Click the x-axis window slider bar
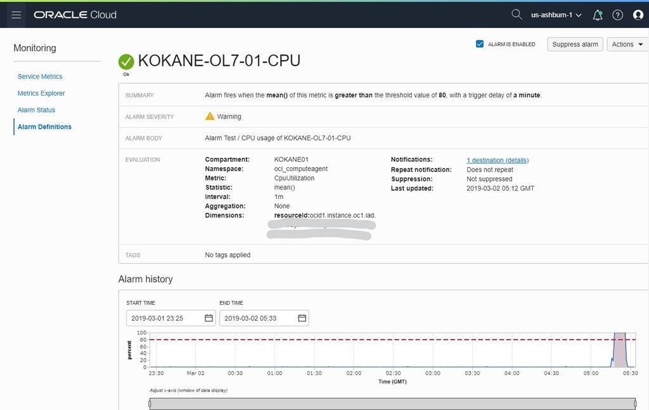 point(392,404)
